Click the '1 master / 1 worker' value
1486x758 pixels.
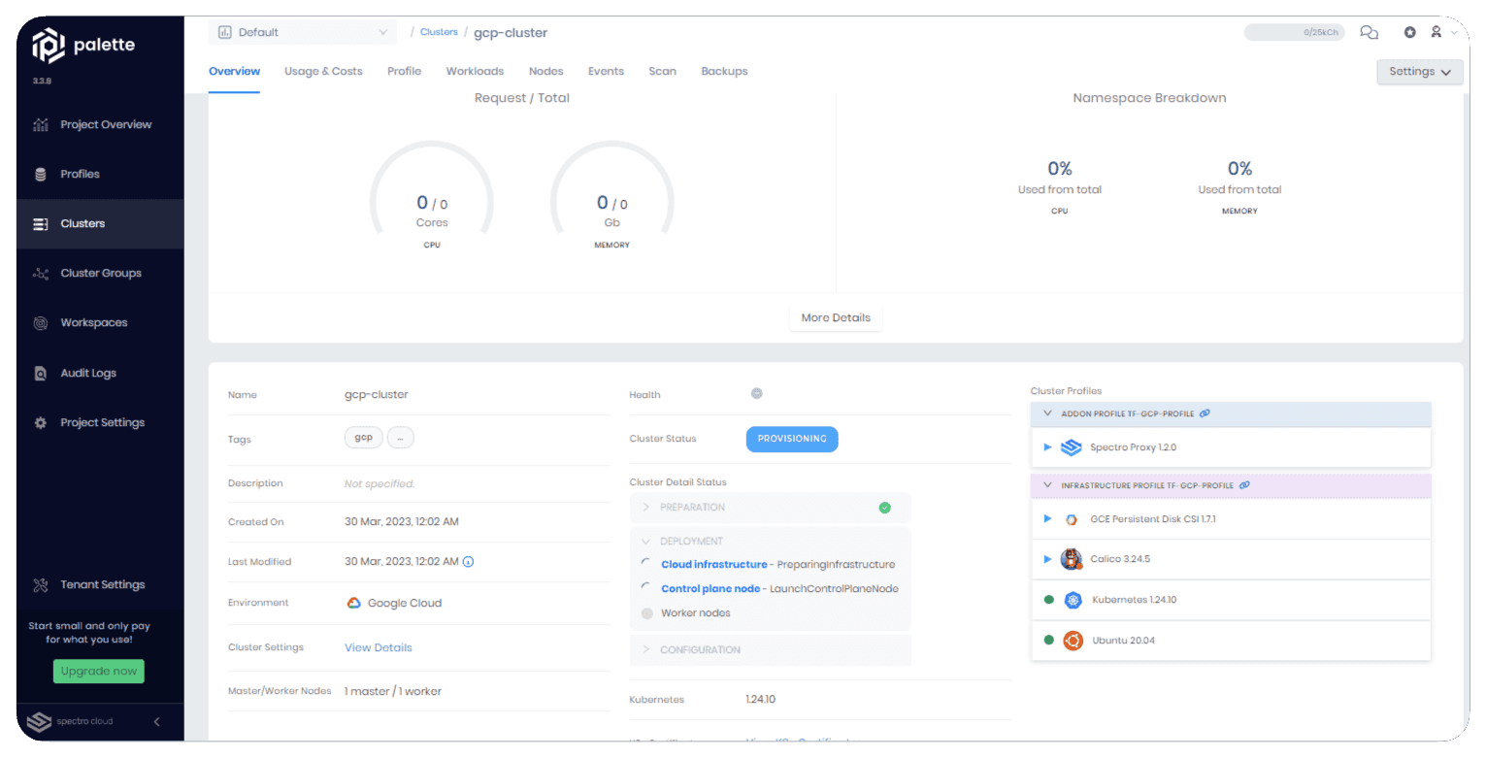coord(393,692)
